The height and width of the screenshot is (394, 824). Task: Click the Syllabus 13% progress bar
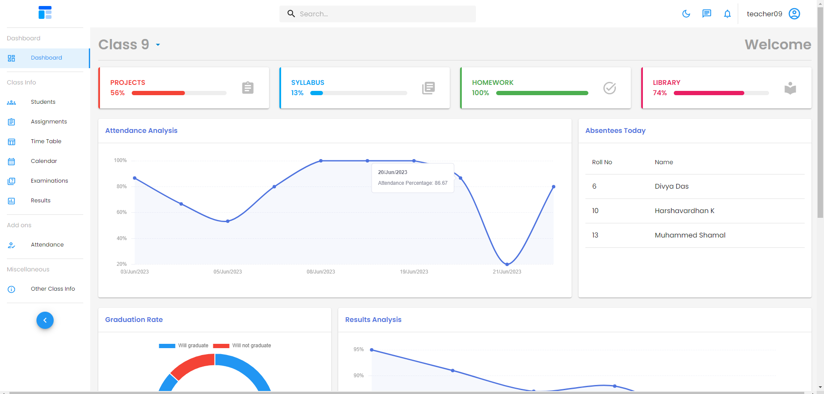pos(358,93)
